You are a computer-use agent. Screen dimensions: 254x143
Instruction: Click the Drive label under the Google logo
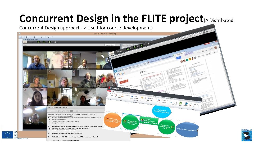tap(120, 78)
